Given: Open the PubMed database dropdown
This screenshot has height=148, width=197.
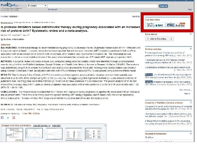Looking at the screenshot, I should tap(37, 6).
